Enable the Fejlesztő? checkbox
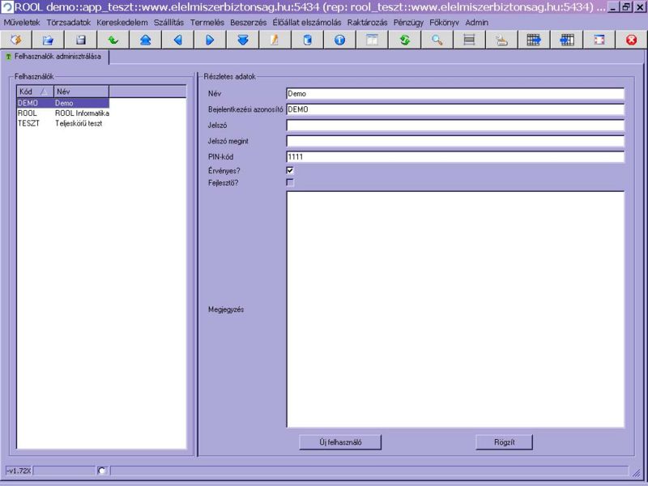The width and height of the screenshot is (648, 486). pos(290,182)
